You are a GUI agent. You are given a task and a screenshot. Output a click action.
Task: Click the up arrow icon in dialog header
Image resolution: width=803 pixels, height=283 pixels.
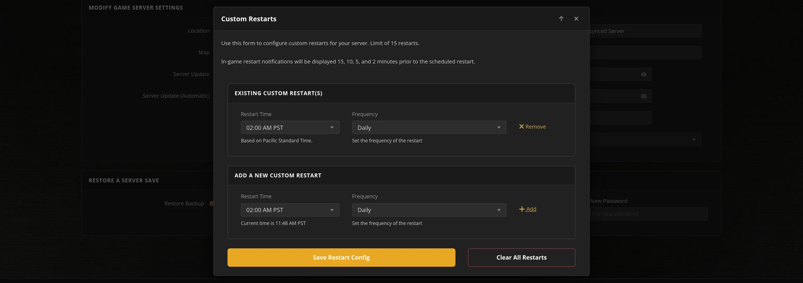coord(561,19)
